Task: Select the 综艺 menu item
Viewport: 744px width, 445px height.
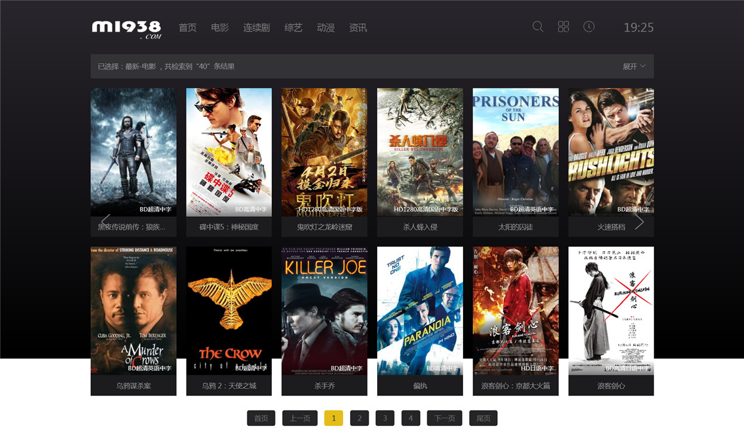Action: point(293,27)
